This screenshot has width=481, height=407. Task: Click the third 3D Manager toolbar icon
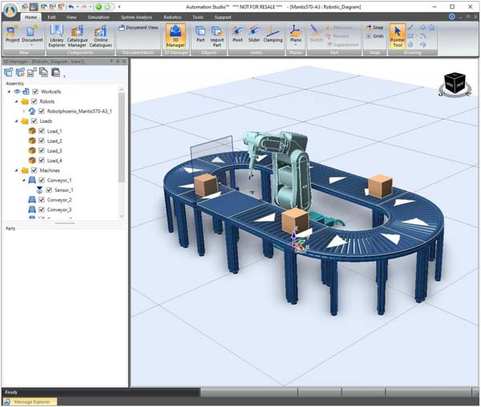coord(32,72)
